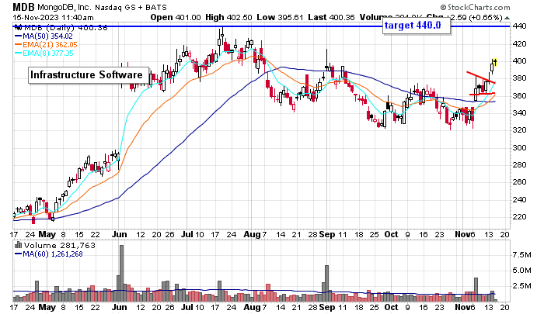Click the 220 price axis label
544x314 pixels.
pyautogui.click(x=520, y=217)
